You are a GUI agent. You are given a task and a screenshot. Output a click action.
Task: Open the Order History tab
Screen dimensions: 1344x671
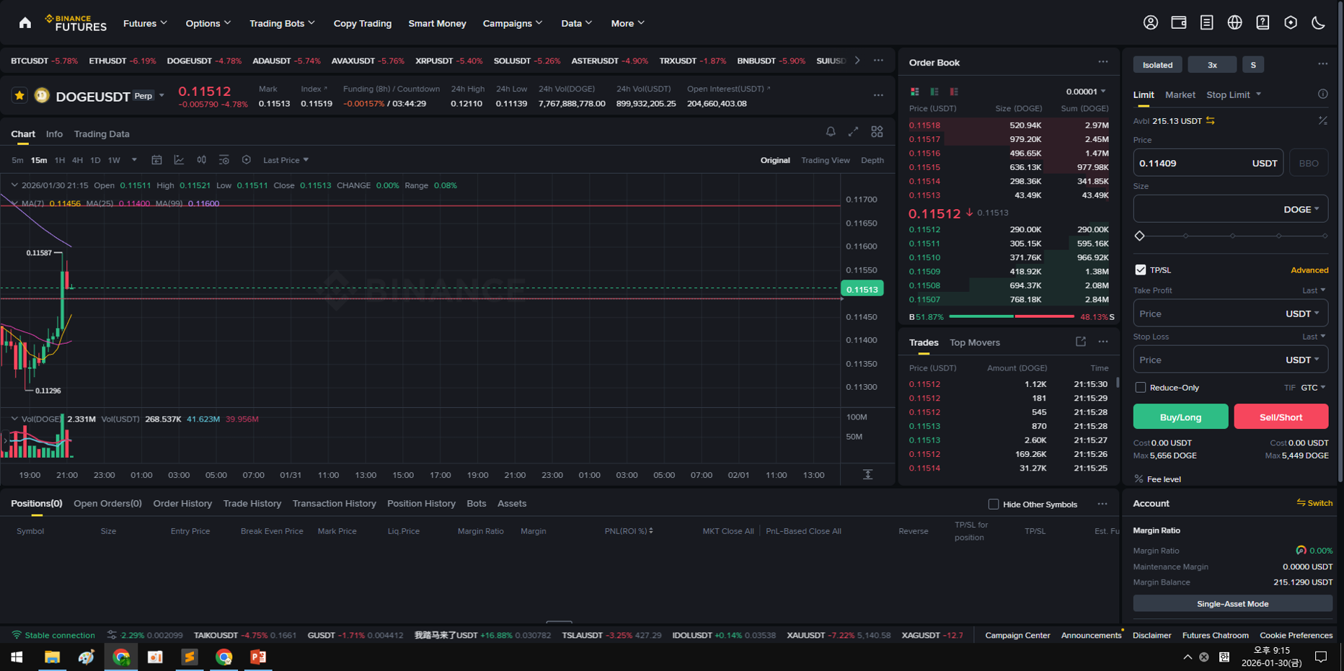click(x=182, y=504)
